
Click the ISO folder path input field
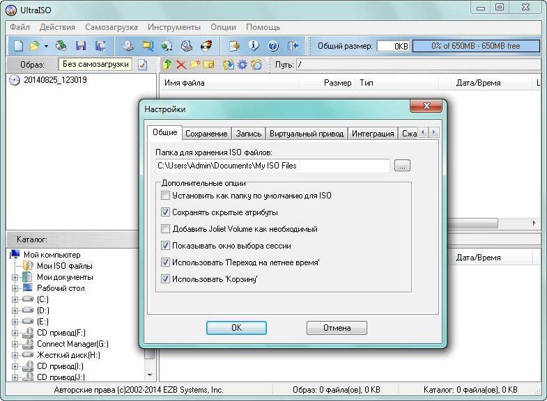pos(272,166)
